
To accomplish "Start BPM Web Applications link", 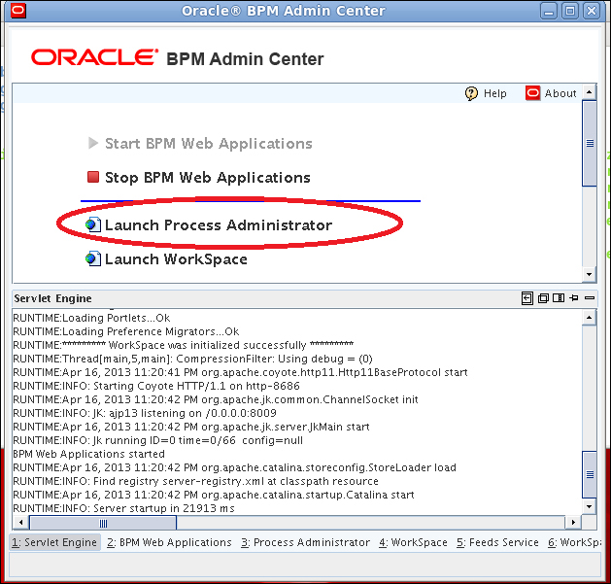I will 209,144.
